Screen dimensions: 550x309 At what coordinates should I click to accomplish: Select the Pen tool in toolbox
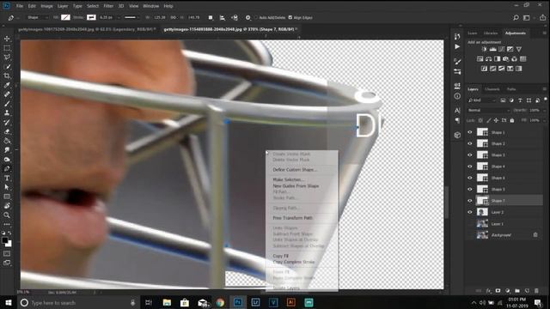7,168
